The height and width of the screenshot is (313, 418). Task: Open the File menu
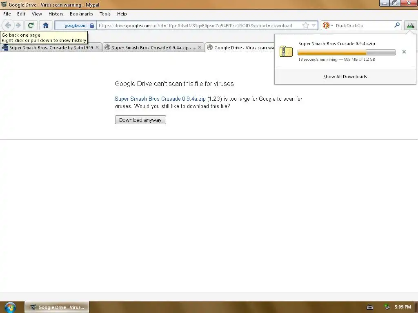(7, 14)
